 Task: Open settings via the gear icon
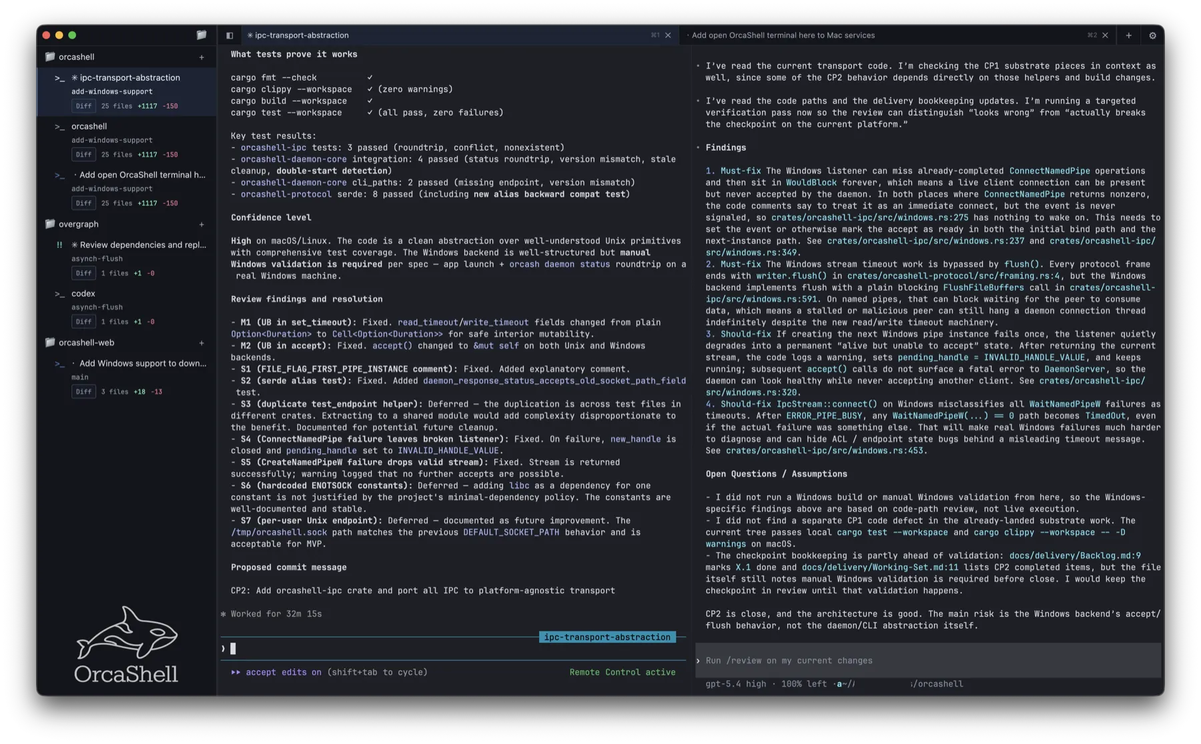(1152, 35)
